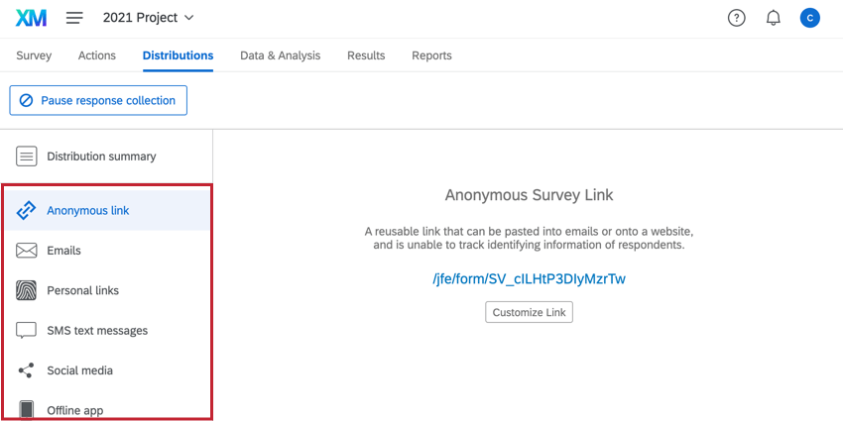The width and height of the screenshot is (843, 421).
Task: Choose Personal links option
Action: tap(106, 290)
